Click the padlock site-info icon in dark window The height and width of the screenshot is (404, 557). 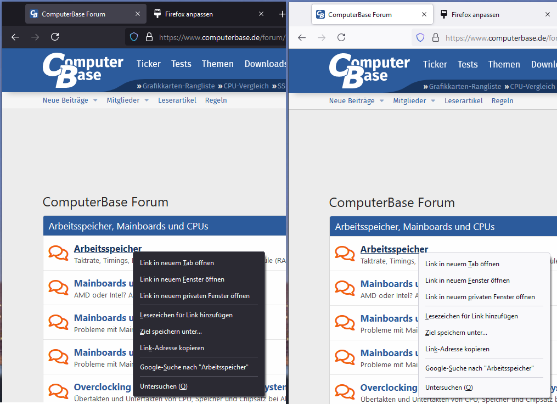point(150,37)
